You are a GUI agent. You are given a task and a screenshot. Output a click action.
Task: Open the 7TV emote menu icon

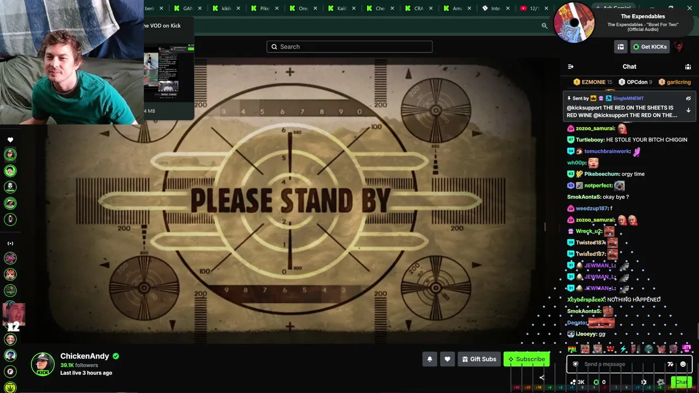(671, 364)
